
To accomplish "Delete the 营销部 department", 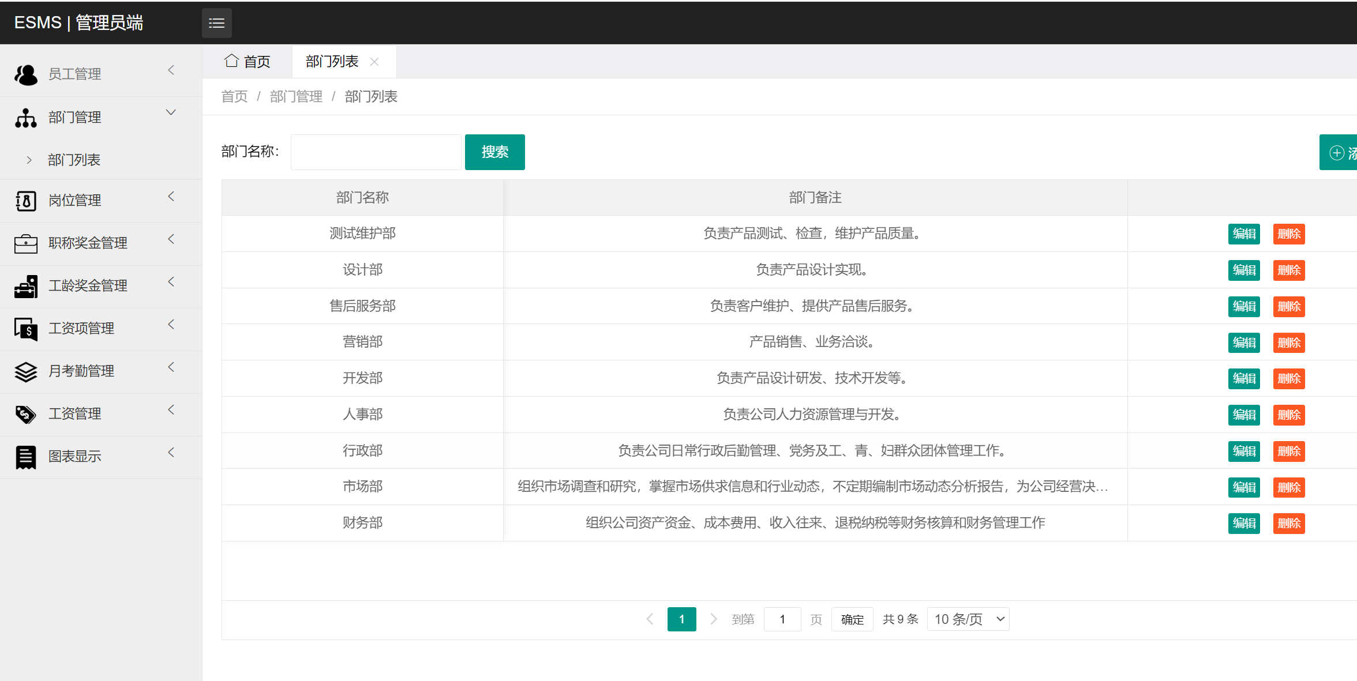I will 1289,343.
